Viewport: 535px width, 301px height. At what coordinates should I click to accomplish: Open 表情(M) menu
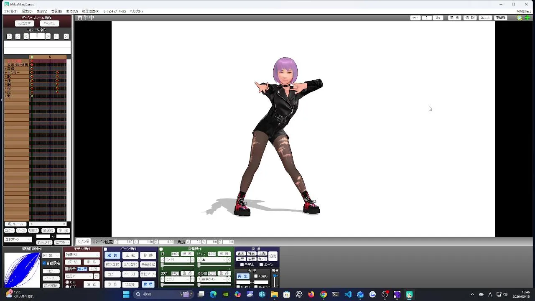(x=72, y=11)
